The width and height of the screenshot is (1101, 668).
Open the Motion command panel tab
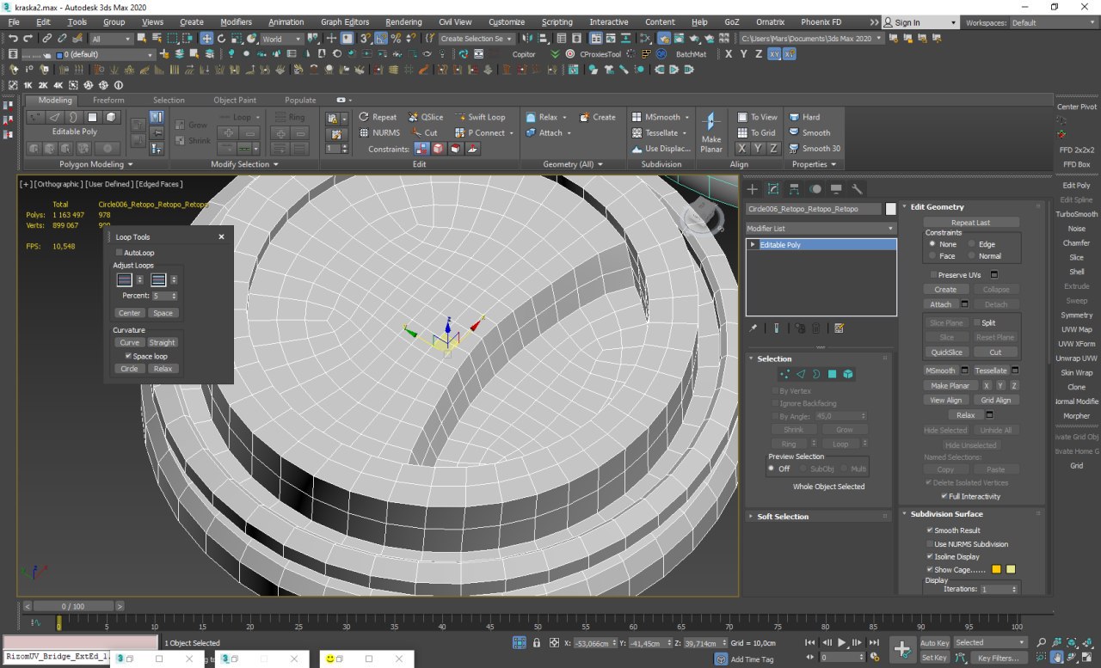point(815,189)
